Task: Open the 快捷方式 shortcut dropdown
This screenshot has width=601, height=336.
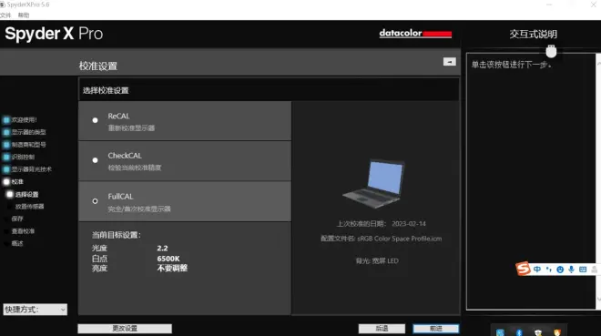Action: click(36, 310)
